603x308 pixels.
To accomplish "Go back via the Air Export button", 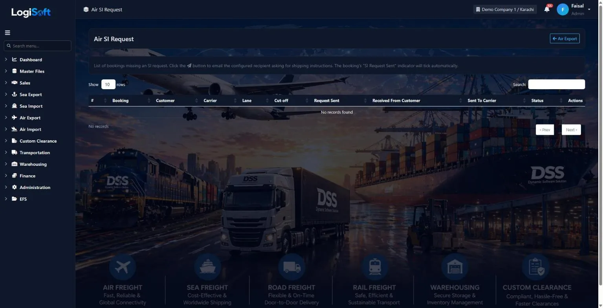I will [x=565, y=38].
